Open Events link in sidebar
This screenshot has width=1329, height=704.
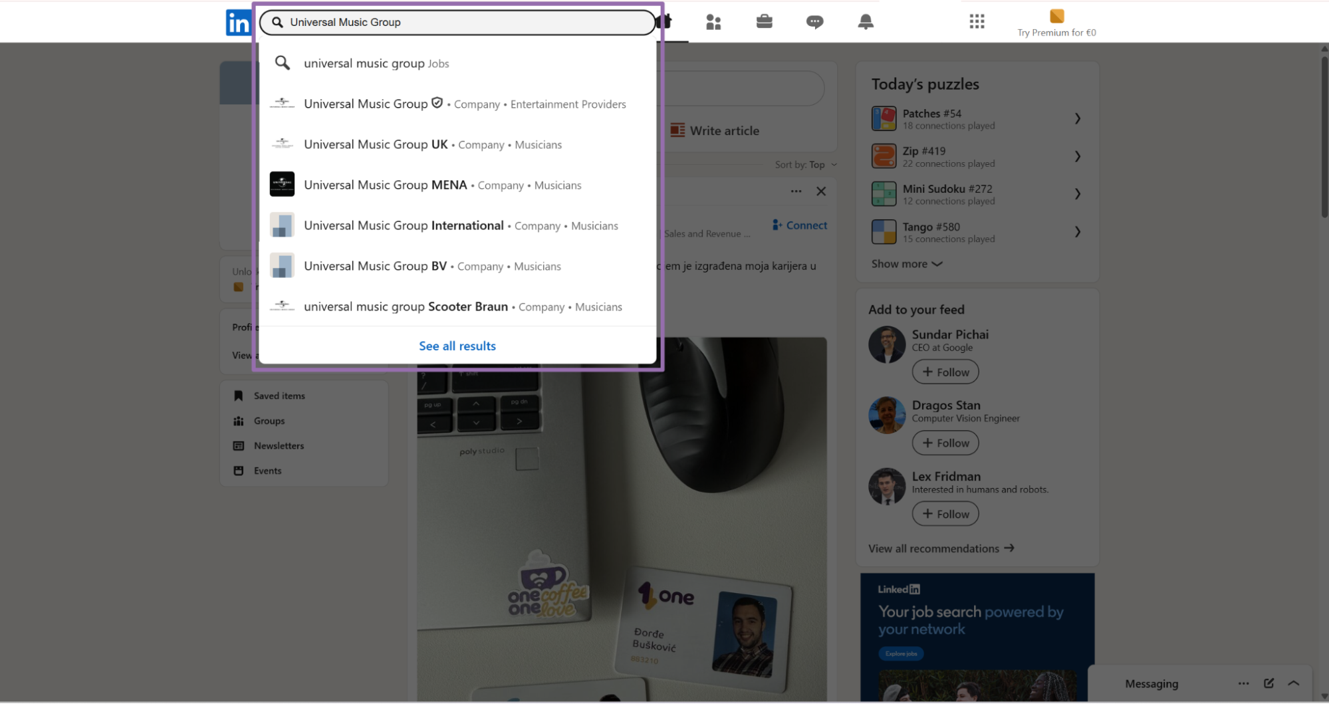tap(267, 471)
